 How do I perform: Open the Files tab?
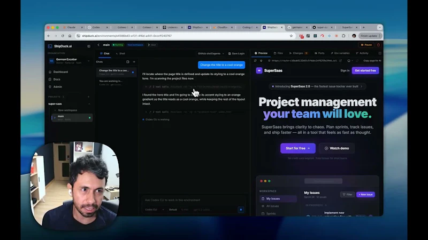coord(278,53)
